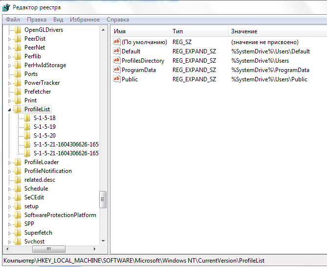
Task: Expand the SoftwareProtectionPlatform tree node
Action: (x=9, y=216)
